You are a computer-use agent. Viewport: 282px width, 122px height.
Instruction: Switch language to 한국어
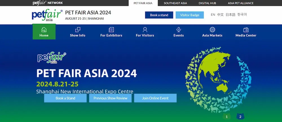point(242,15)
